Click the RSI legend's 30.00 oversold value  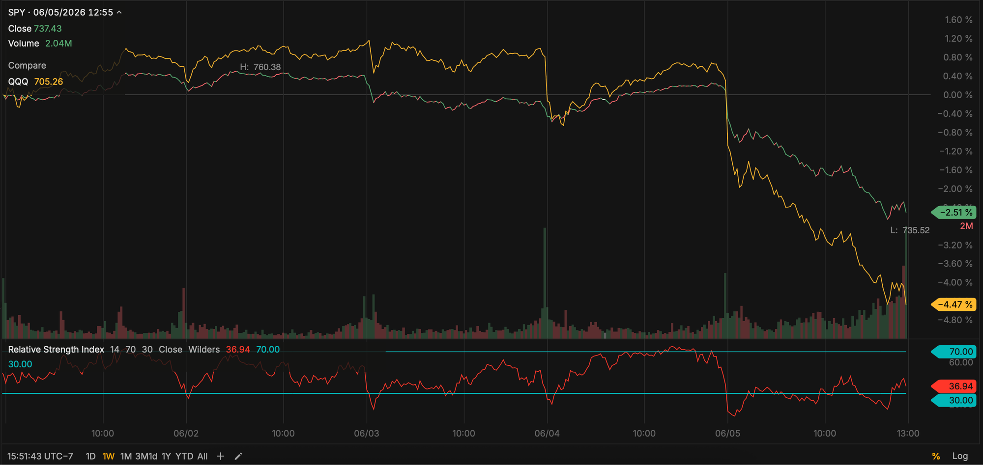click(20, 364)
